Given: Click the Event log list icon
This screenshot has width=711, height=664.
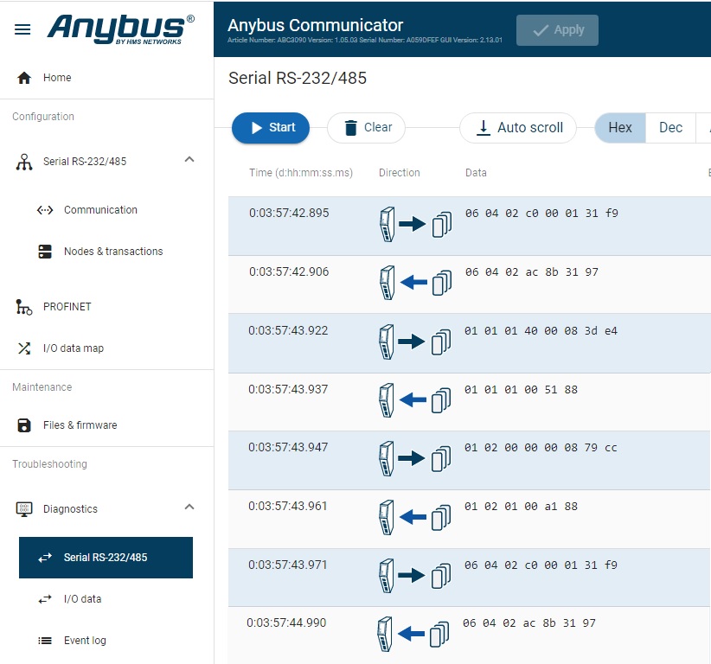Looking at the screenshot, I should [45, 641].
